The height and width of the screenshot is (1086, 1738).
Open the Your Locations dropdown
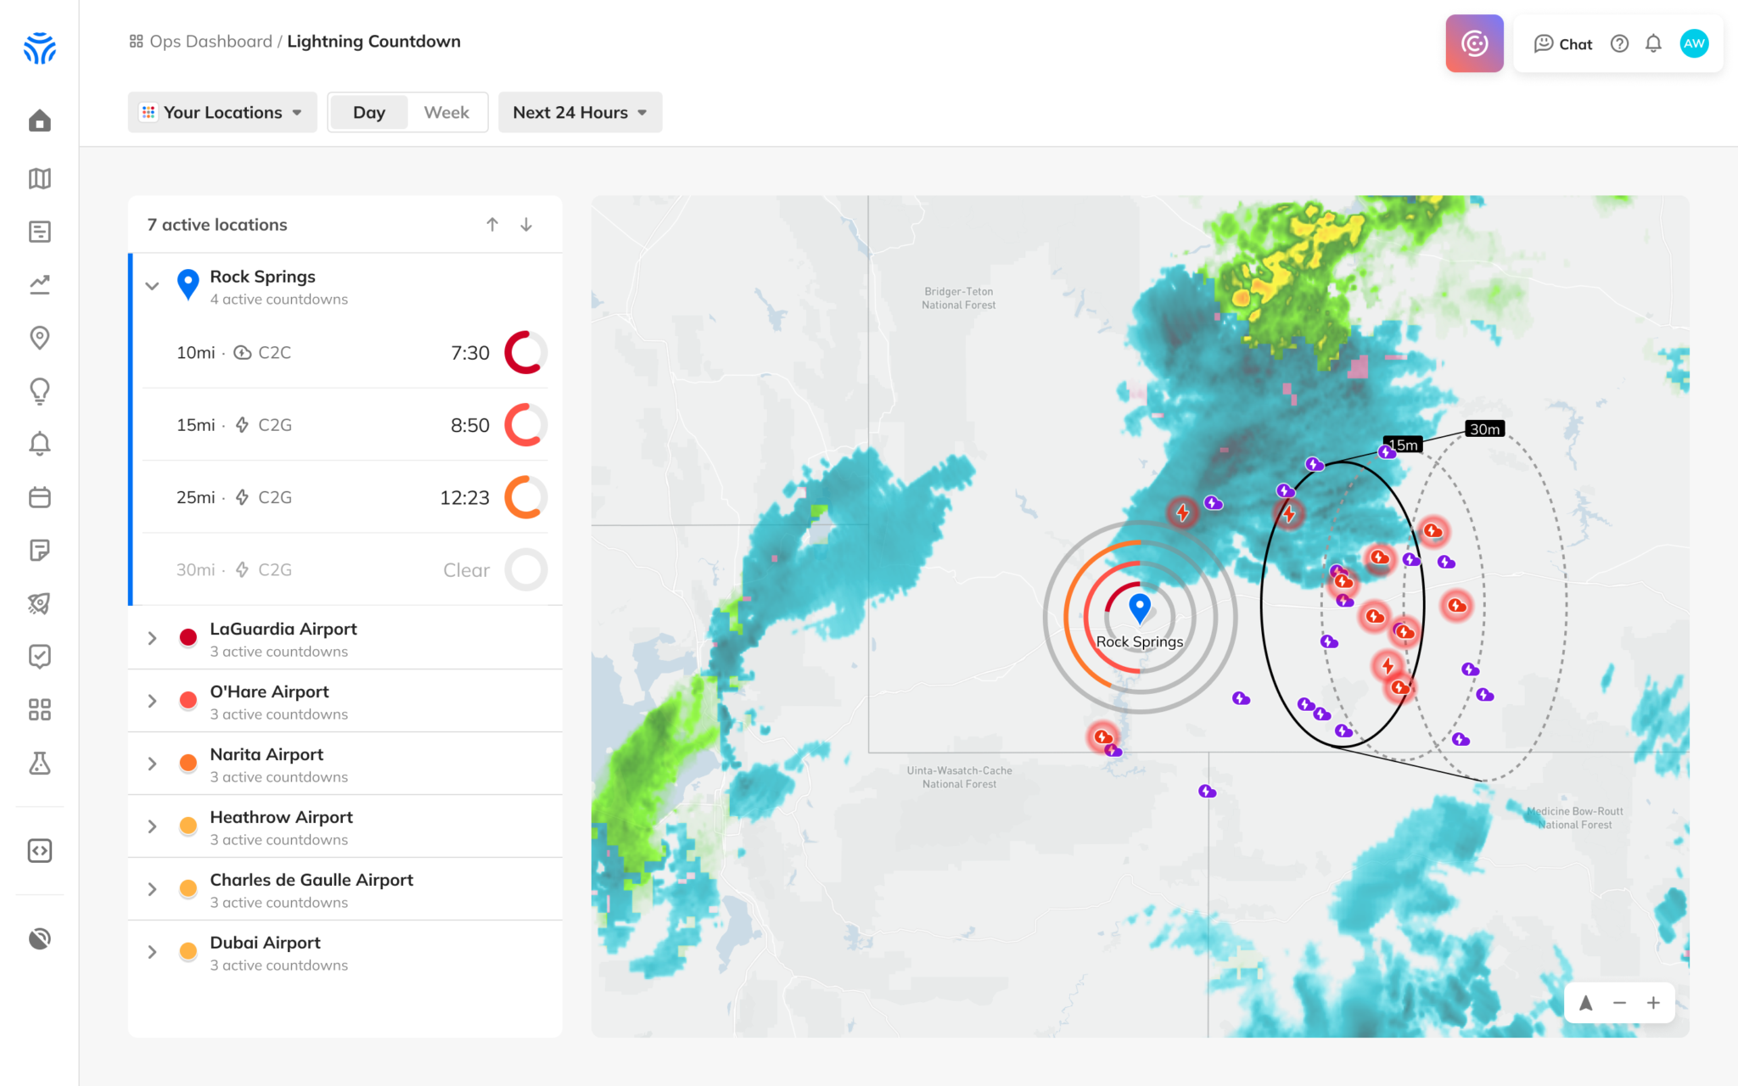(x=222, y=112)
